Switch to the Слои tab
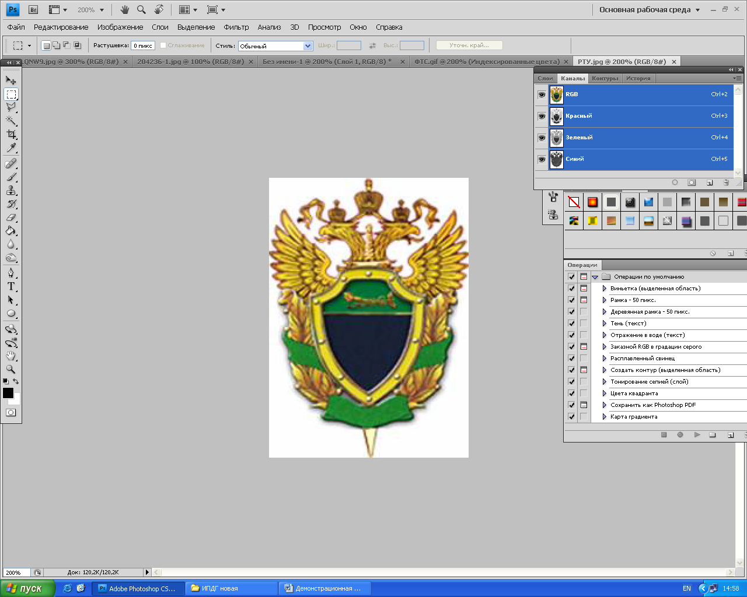This screenshot has width=747, height=597. 545,78
